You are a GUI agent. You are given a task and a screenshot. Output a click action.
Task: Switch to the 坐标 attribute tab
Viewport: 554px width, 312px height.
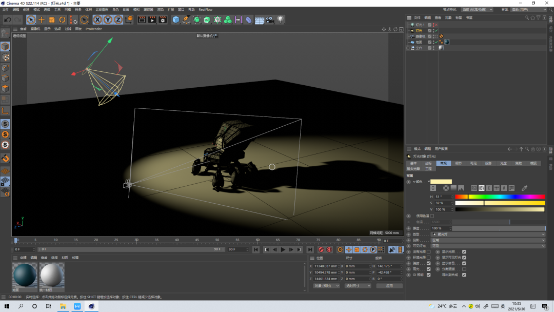tap(428, 163)
